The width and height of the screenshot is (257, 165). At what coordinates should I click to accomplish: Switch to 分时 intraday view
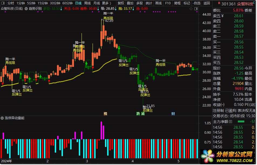point(11,3)
